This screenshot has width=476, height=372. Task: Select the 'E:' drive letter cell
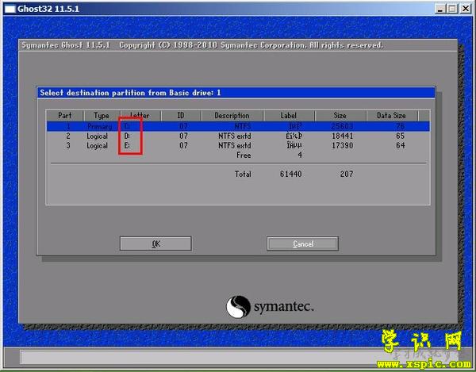[x=127, y=146]
